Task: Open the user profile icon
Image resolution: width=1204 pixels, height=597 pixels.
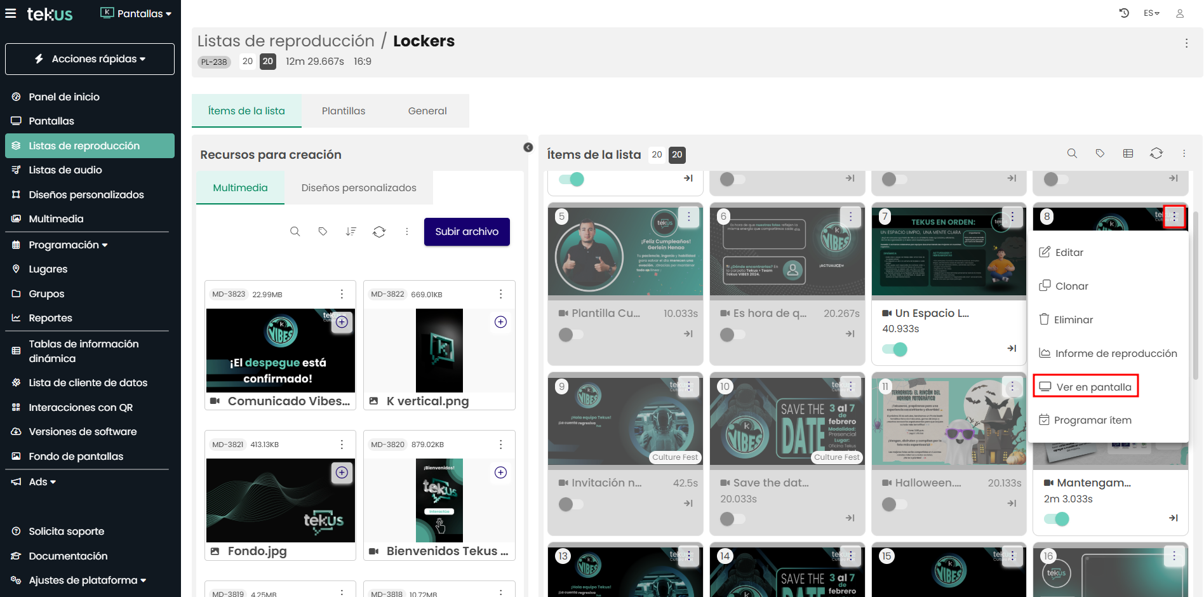Action: [x=1179, y=13]
